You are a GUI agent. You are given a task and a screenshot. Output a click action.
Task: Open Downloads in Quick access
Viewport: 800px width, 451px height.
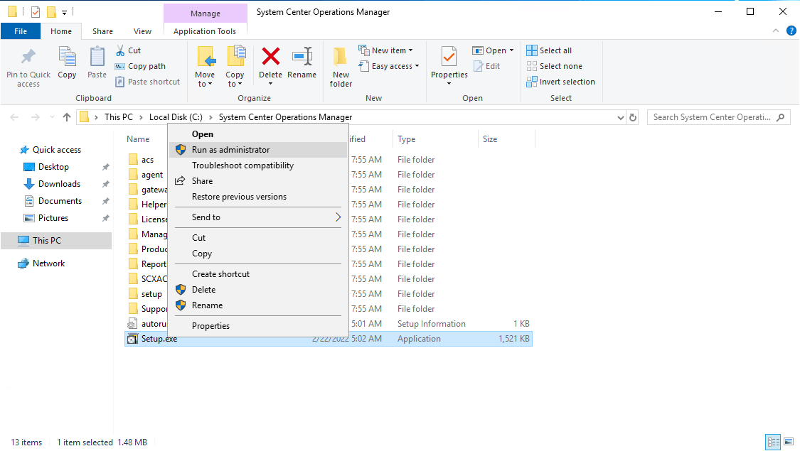(x=59, y=184)
